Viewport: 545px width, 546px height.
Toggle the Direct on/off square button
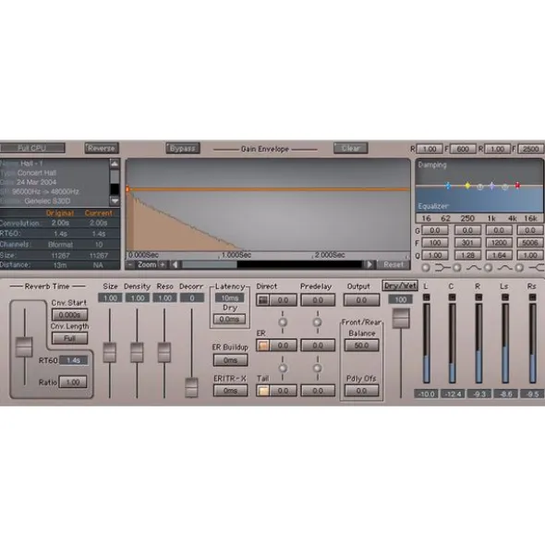(x=263, y=300)
